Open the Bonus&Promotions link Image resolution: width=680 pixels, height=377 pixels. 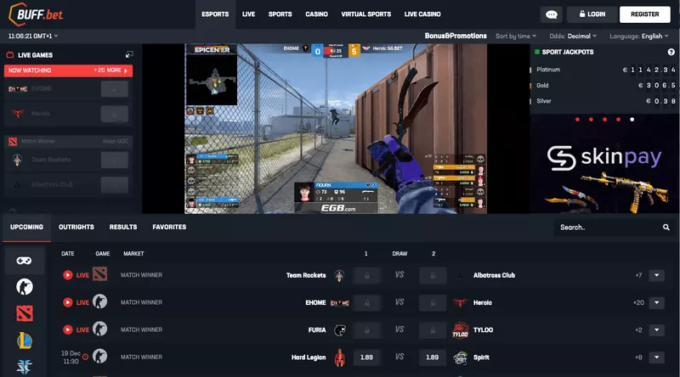(x=456, y=37)
